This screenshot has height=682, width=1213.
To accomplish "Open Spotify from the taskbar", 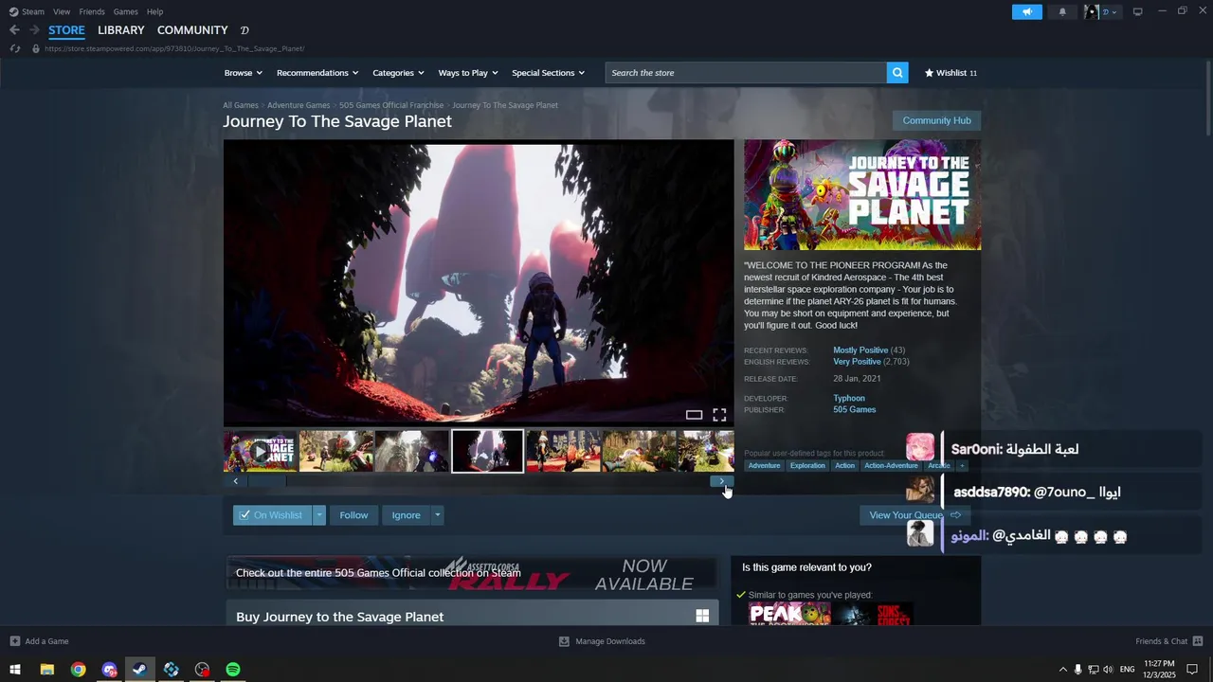I will (233, 670).
